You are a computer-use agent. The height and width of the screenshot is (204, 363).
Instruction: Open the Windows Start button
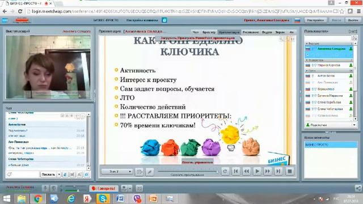pyautogui.click(x=6, y=199)
